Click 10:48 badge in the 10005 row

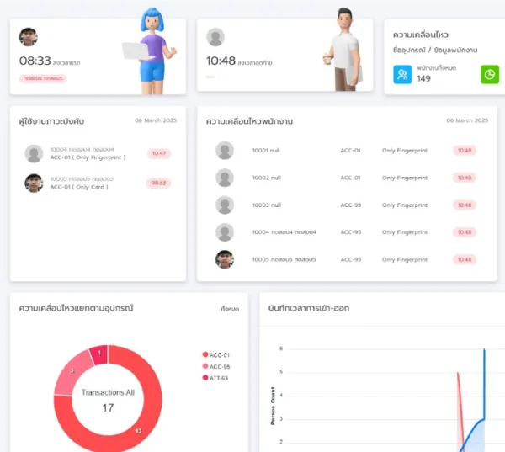tap(465, 259)
